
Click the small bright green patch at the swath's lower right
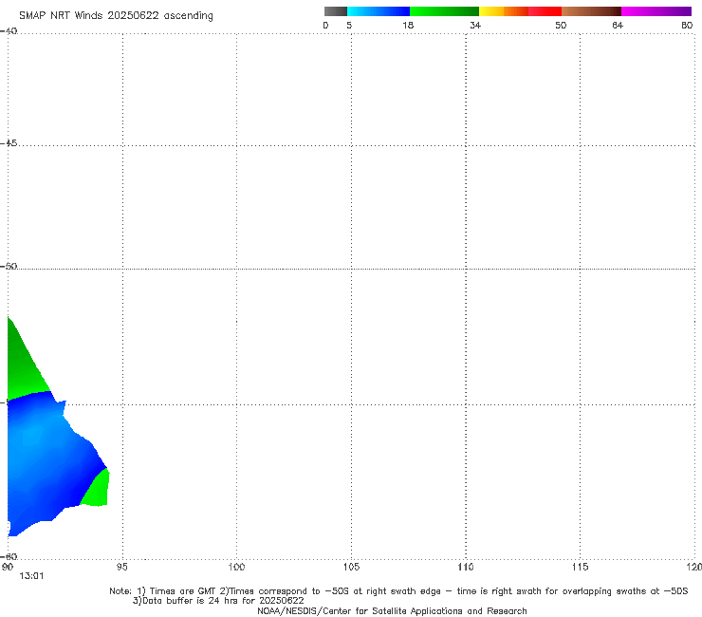point(98,491)
